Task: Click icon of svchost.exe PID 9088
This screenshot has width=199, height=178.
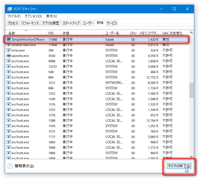Action: (x=9, y=61)
